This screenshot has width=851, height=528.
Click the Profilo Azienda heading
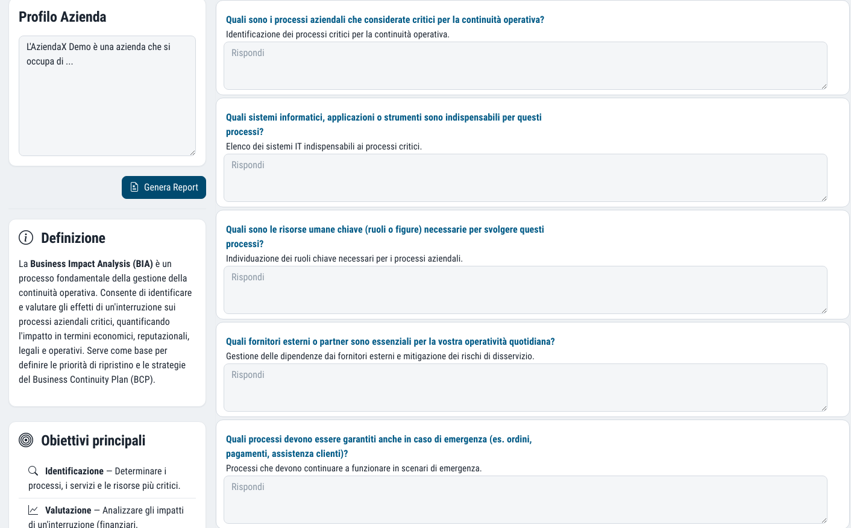(x=63, y=17)
